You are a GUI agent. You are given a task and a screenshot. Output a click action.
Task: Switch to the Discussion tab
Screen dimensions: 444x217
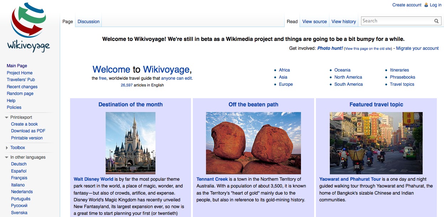click(89, 21)
